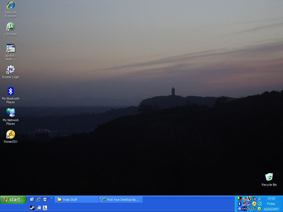This screenshot has height=212, width=283.
Task: Click the connected network tray icon without X
Action: 250,204
